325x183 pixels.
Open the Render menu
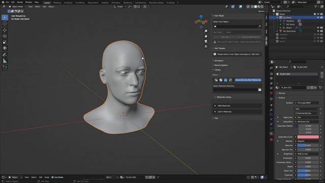pyautogui.click(x=20, y=2)
